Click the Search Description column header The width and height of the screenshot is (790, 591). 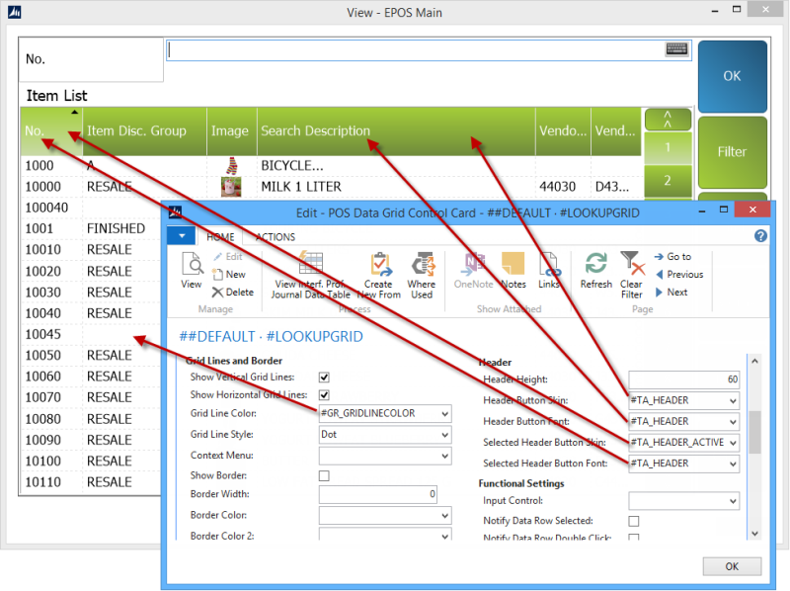(396, 131)
